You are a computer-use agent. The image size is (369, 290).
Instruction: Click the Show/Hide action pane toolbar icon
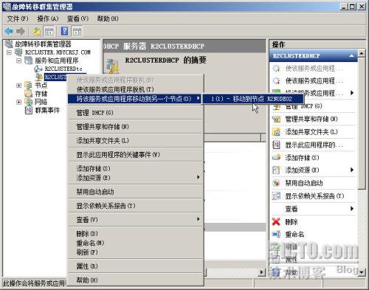77,31
